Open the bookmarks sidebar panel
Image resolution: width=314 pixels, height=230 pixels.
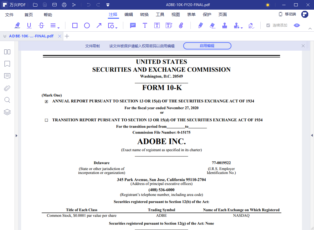pos(7,64)
